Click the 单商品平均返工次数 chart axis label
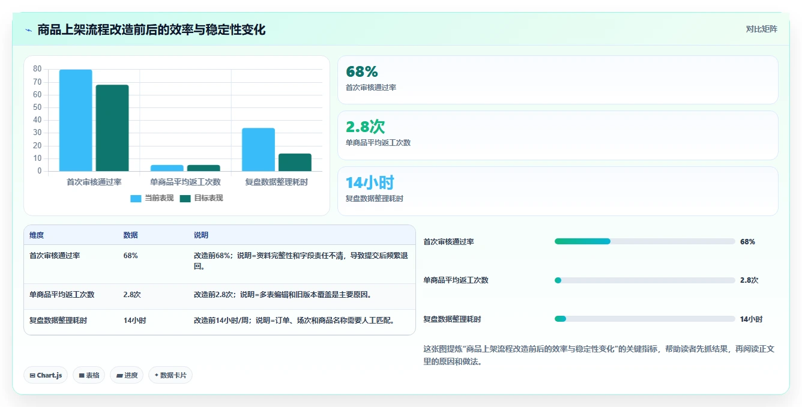The height and width of the screenshot is (407, 802). pyautogui.click(x=185, y=182)
